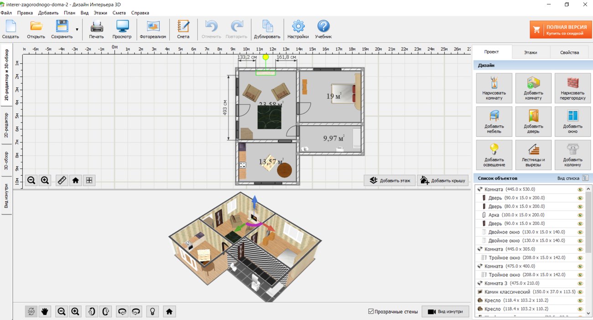This screenshot has width=593, height=320.
Task: Open the Этажи menu in menu bar
Action: coord(100,13)
